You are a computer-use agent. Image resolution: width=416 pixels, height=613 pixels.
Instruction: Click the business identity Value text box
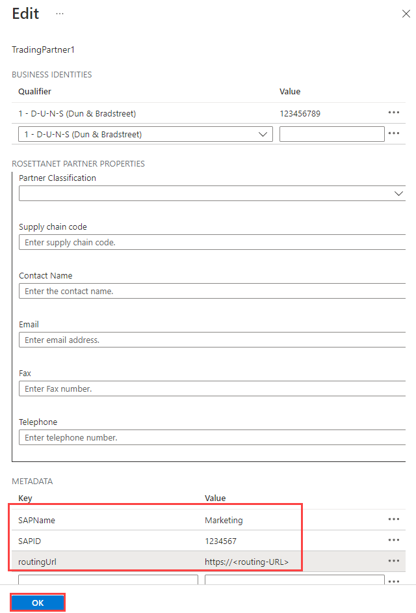(x=331, y=134)
